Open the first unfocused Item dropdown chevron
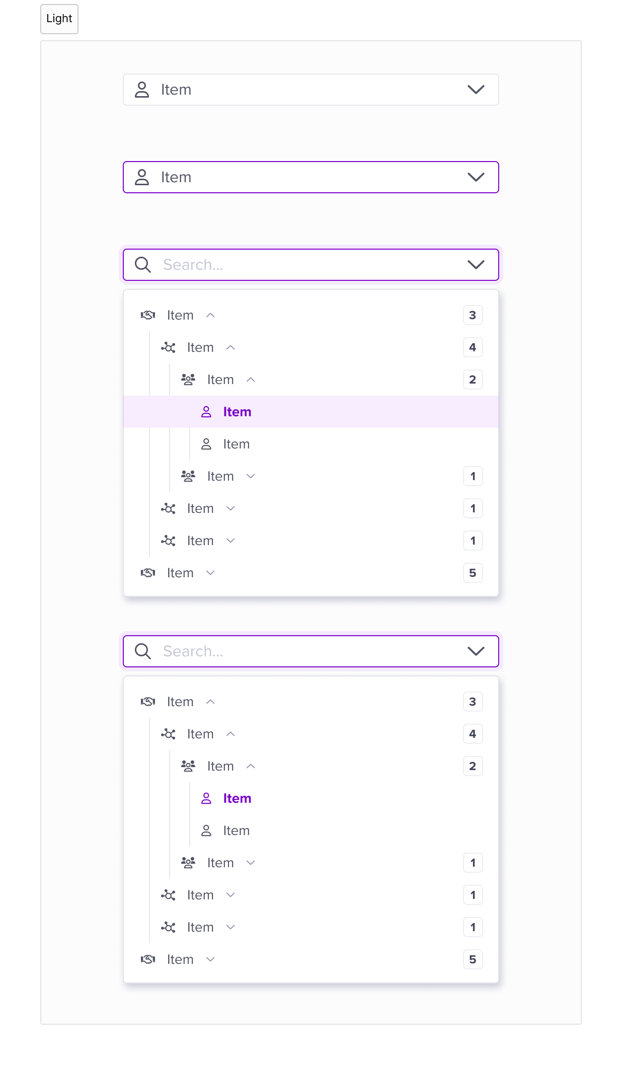 tap(476, 90)
